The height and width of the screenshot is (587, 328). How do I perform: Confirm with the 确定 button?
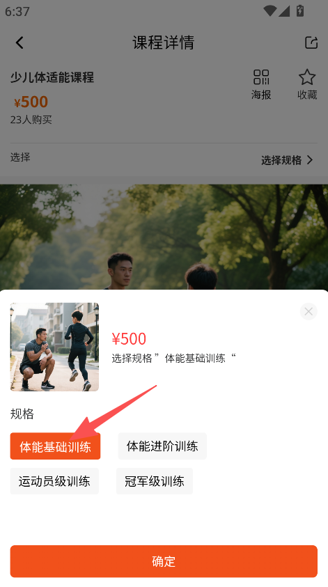pos(164,561)
